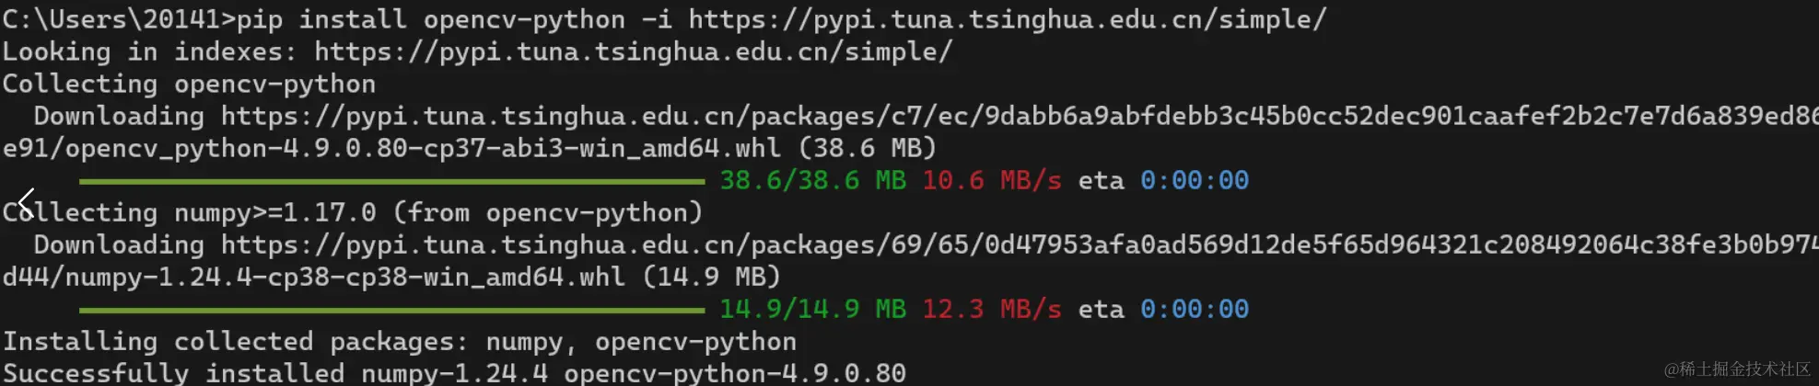Viewport: 1819px width, 386px height.
Task: Click the numpy download progress bar
Action: click(391, 310)
